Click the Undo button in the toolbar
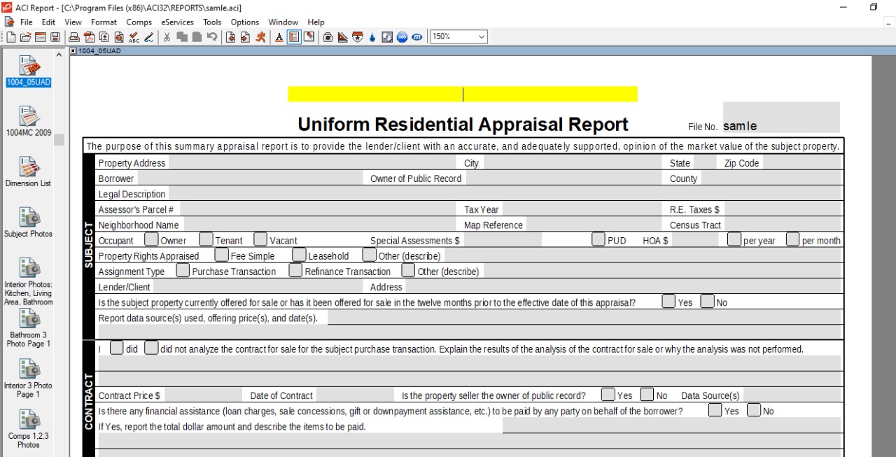This screenshot has width=896, height=457. click(212, 36)
